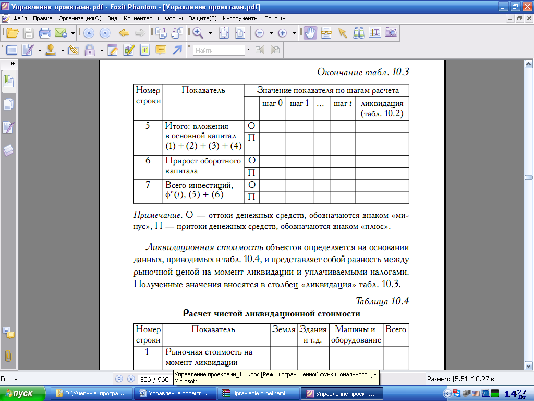Go to previous page using the blue up arrow

89,33
